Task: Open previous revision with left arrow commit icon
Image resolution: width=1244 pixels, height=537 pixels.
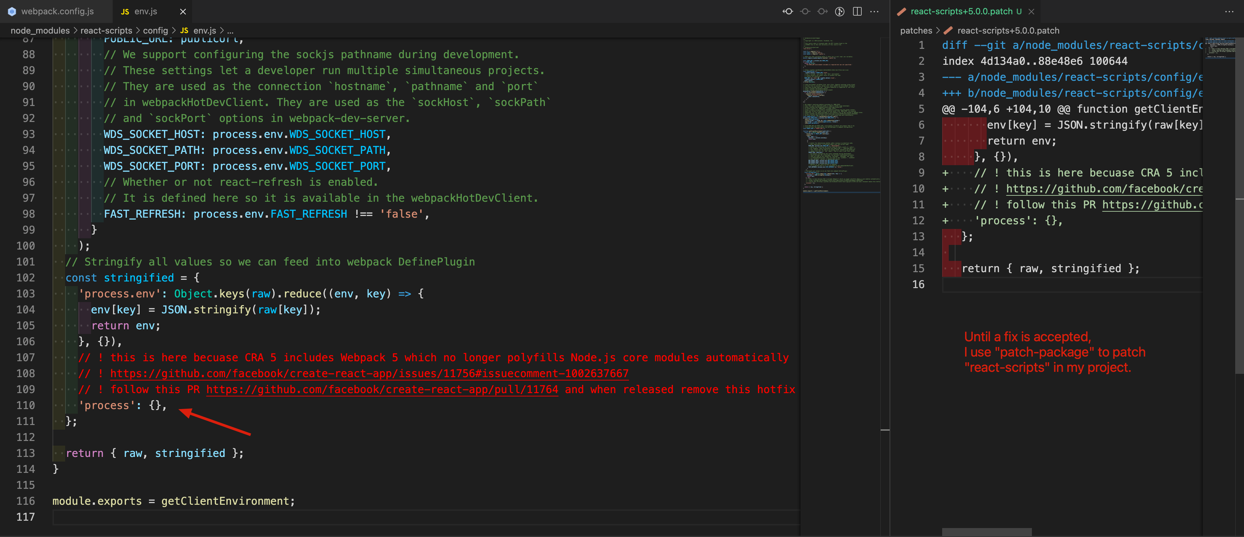Action: tap(788, 12)
